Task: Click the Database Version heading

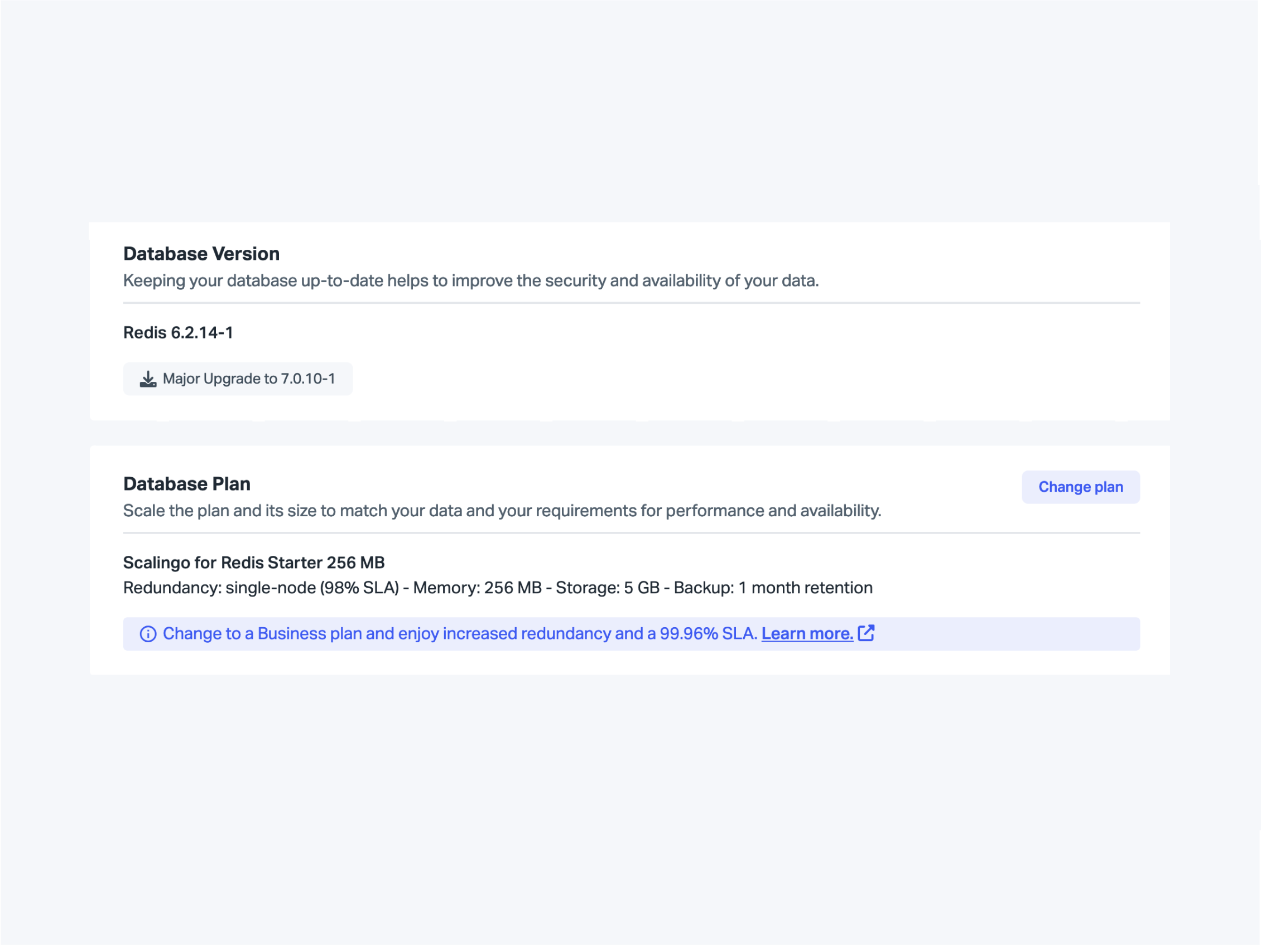Action: pyautogui.click(x=201, y=254)
